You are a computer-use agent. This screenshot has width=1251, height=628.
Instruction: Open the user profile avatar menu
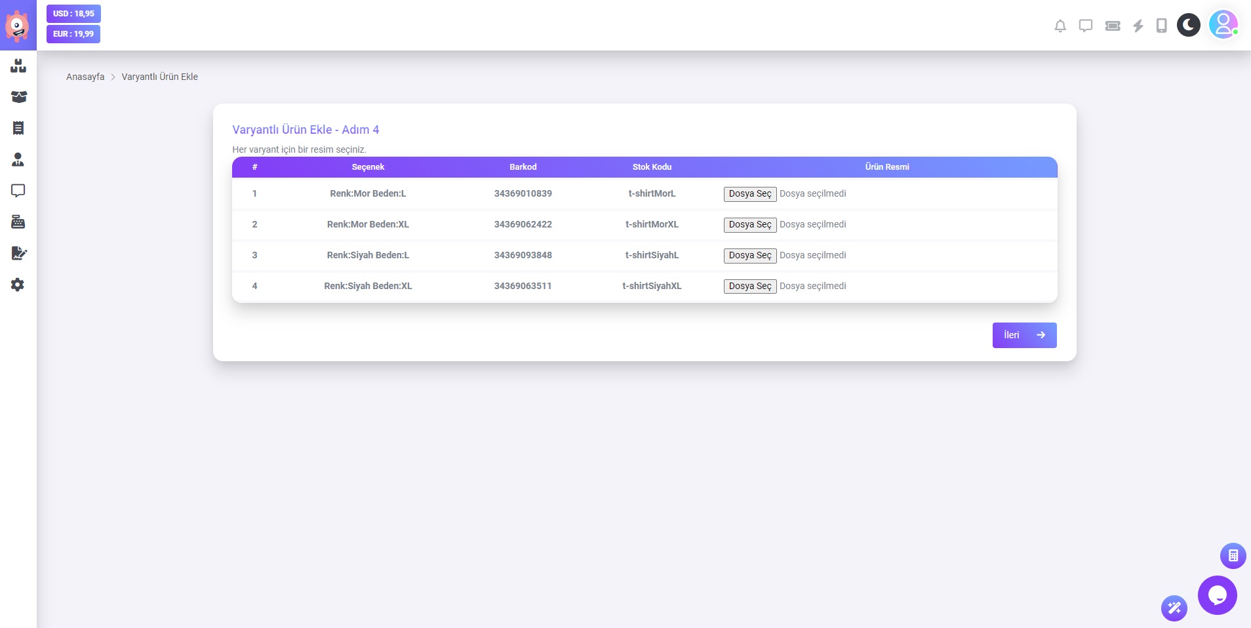coord(1223,25)
